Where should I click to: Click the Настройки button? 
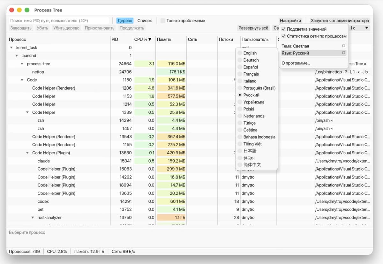(290, 21)
